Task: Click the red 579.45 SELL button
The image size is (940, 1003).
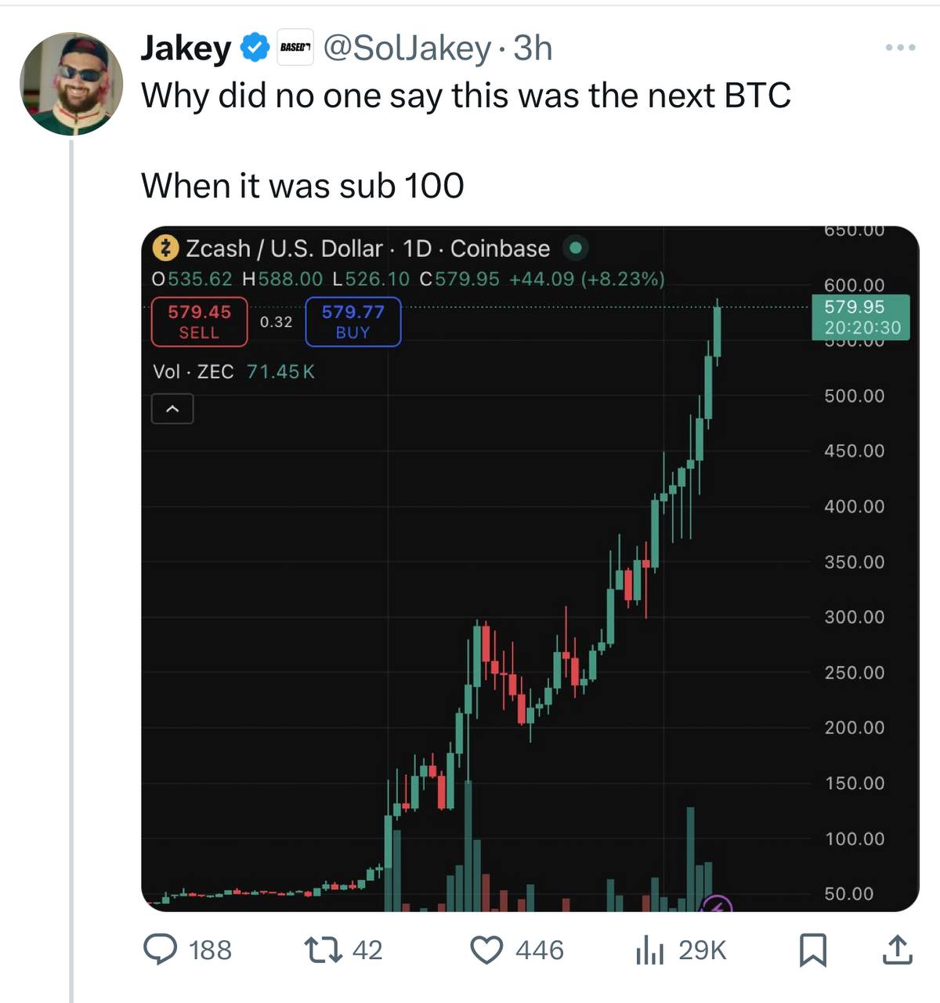Action: tap(199, 321)
